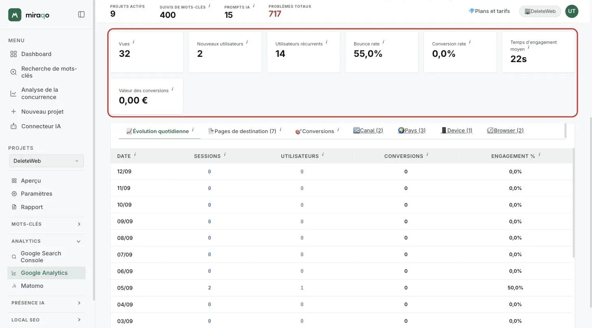This screenshot has height=328, width=592.
Task: Switch to Évolution quotidienne tab
Action: click(x=159, y=131)
